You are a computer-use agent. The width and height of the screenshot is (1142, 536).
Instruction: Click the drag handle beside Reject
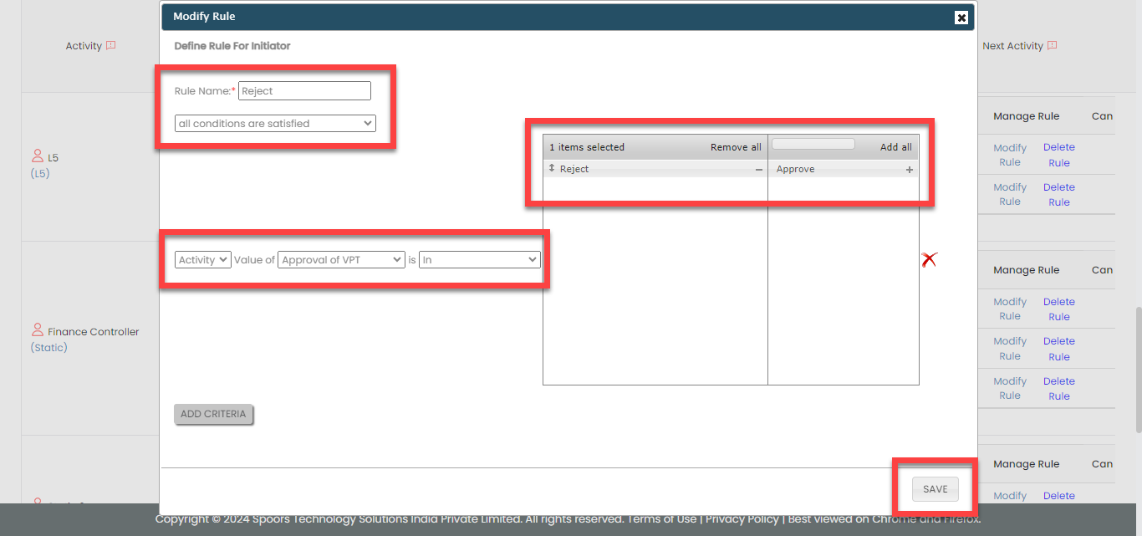[552, 169]
